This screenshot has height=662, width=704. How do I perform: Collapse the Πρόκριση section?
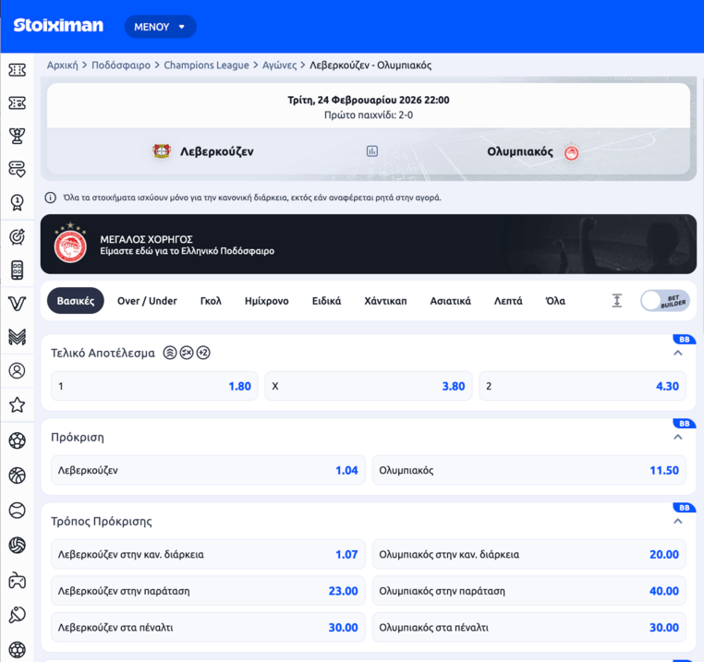(677, 437)
